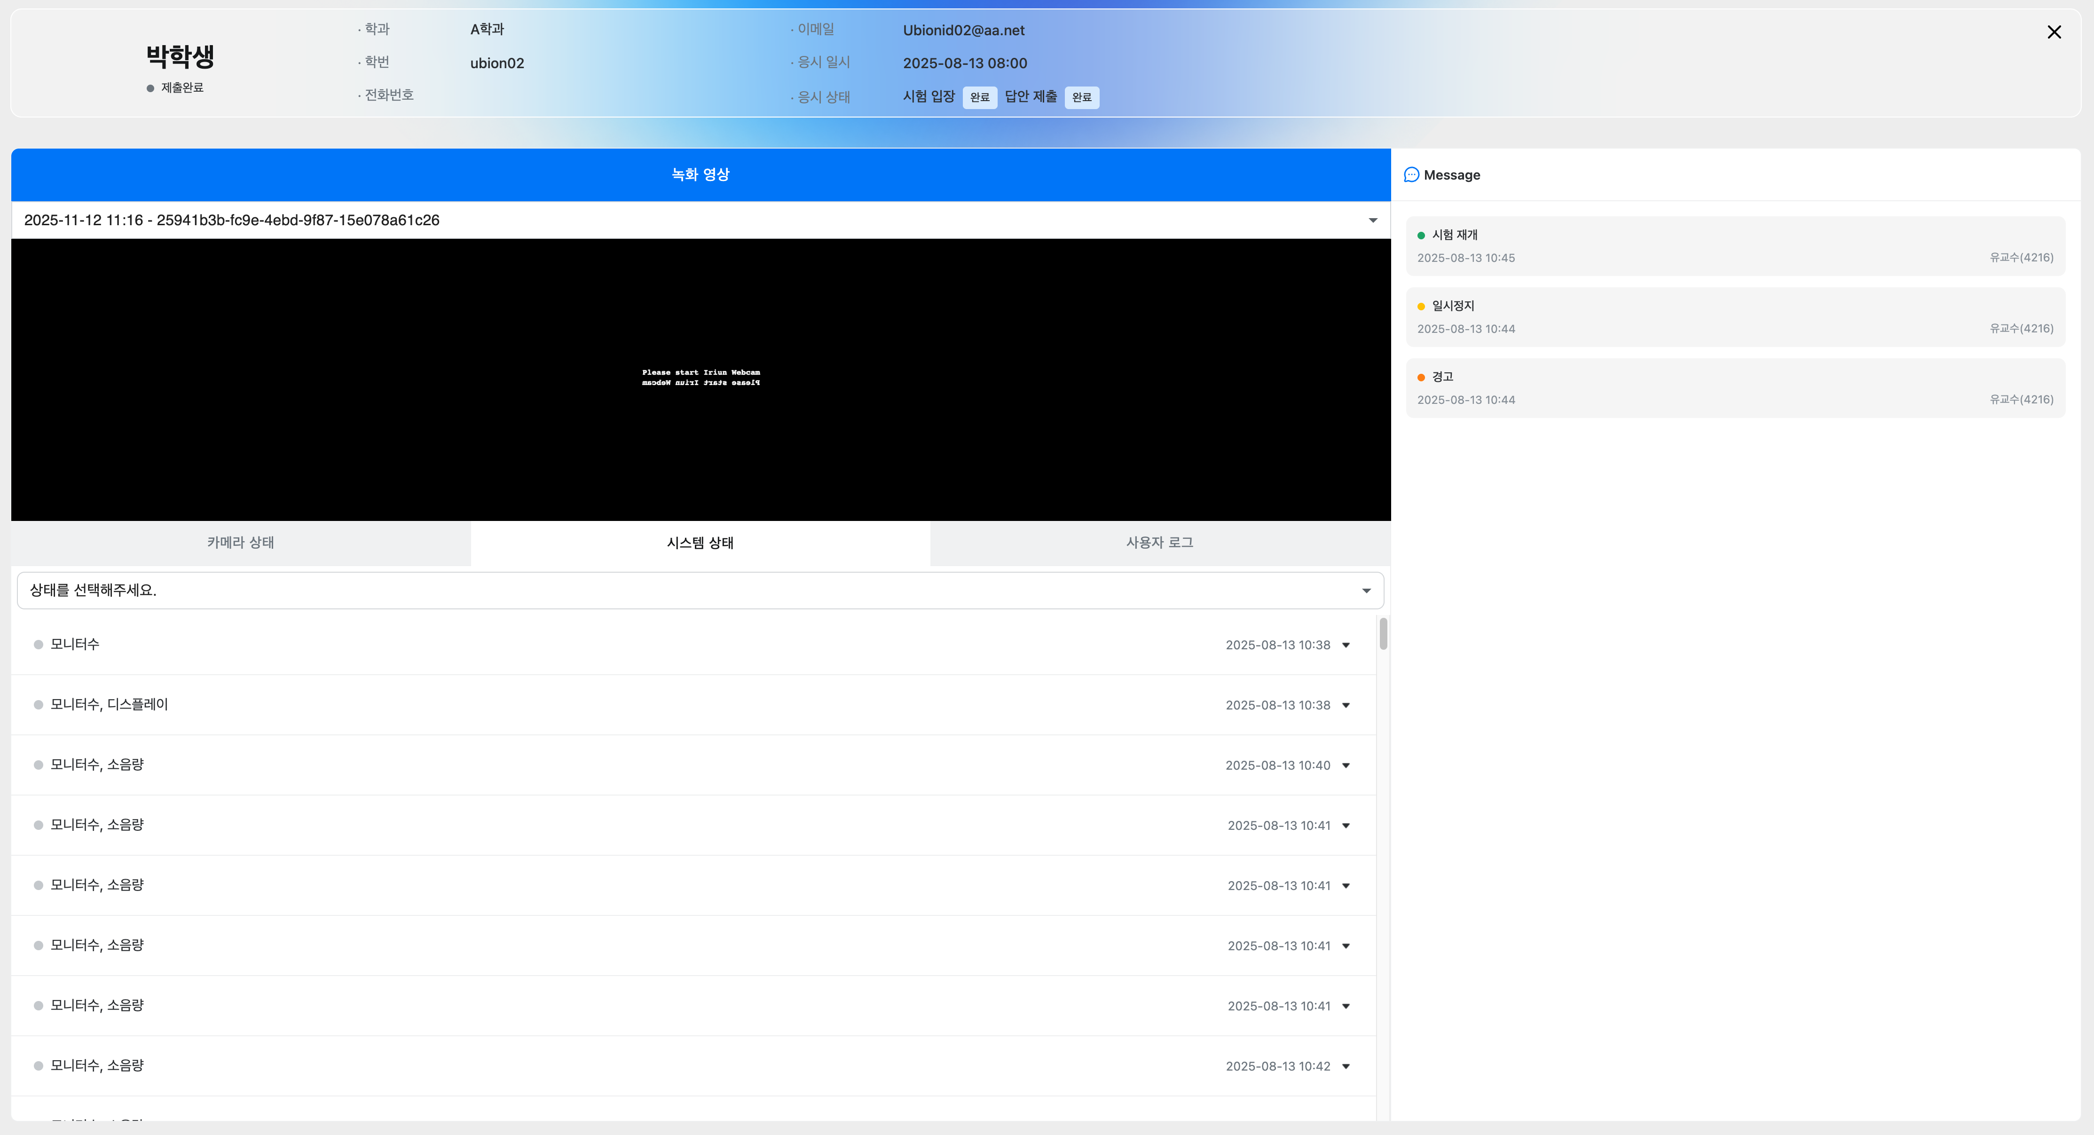2094x1135 pixels.
Task: Click gray dot before first 모니터수 entry
Action: 38,645
